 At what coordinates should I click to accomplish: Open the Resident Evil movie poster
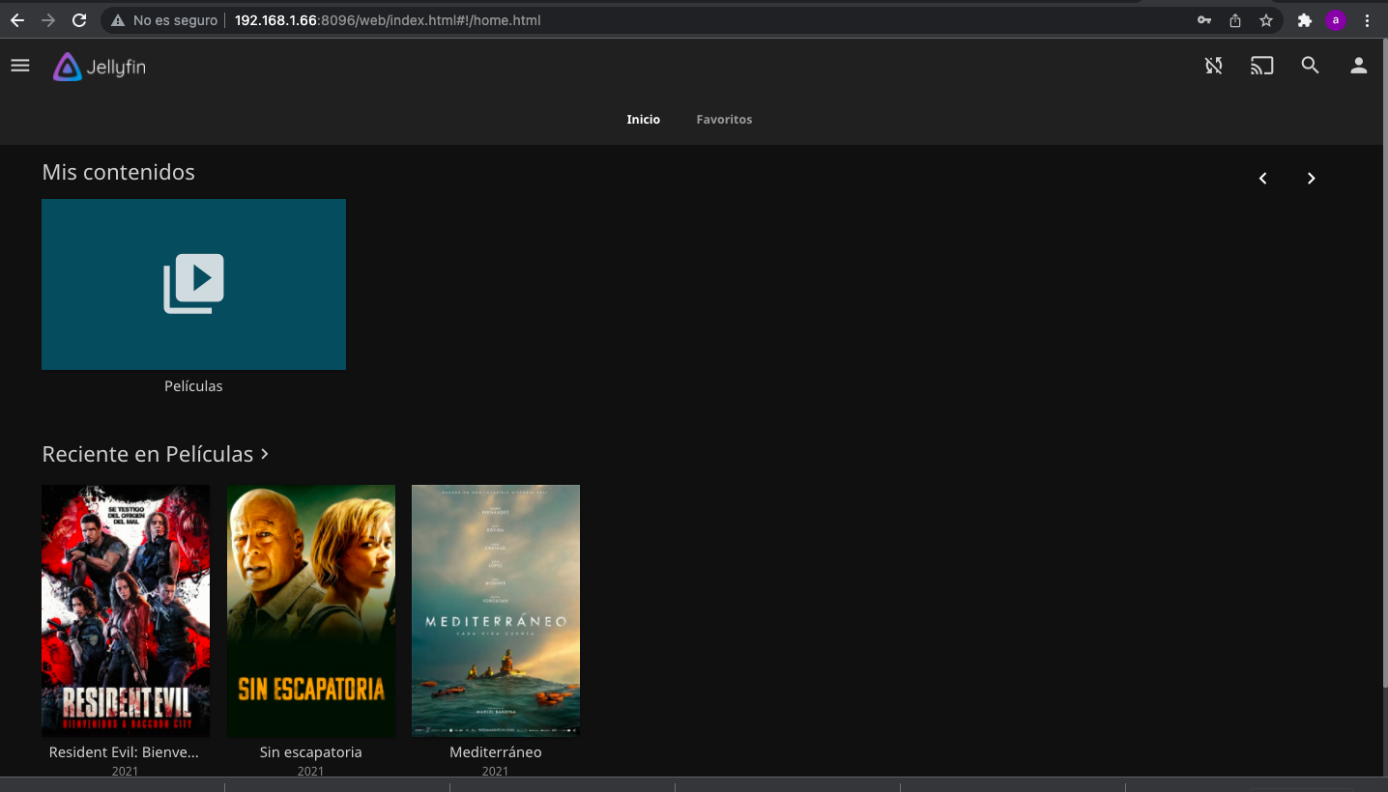126,610
